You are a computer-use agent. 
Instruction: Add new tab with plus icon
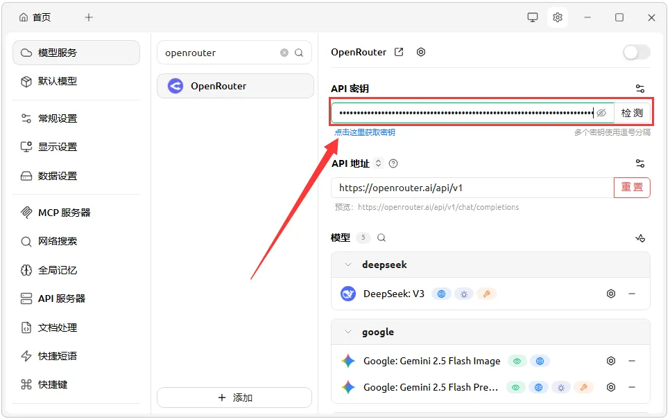89,17
